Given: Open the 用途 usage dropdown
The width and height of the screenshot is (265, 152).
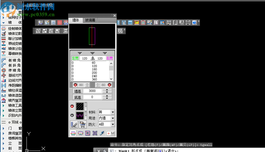Looking at the screenshot, I should pyautogui.click(x=113, y=118).
